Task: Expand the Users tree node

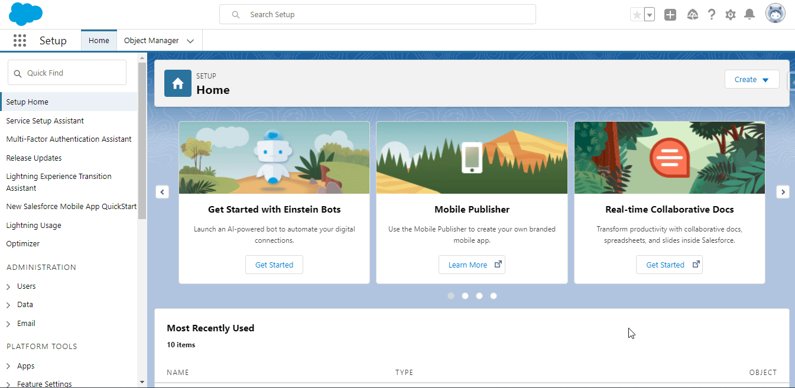Action: tap(8, 286)
